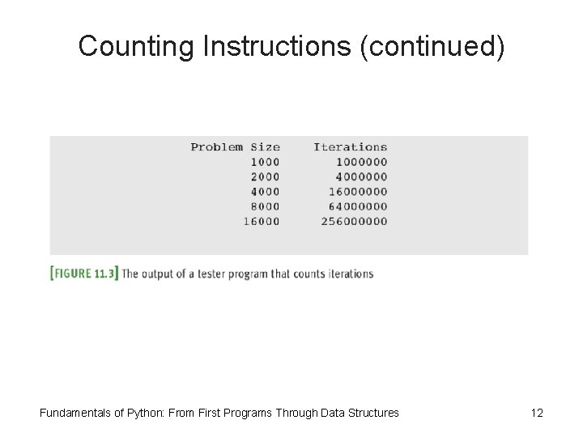This screenshot has width=583, height=437.
Task: Click the iterations value 4000000
Action: pyautogui.click(x=362, y=177)
